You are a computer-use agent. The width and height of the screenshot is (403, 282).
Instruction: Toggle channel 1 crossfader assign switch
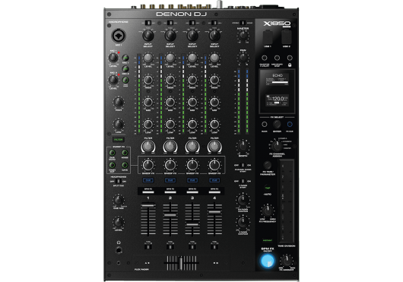(148, 247)
